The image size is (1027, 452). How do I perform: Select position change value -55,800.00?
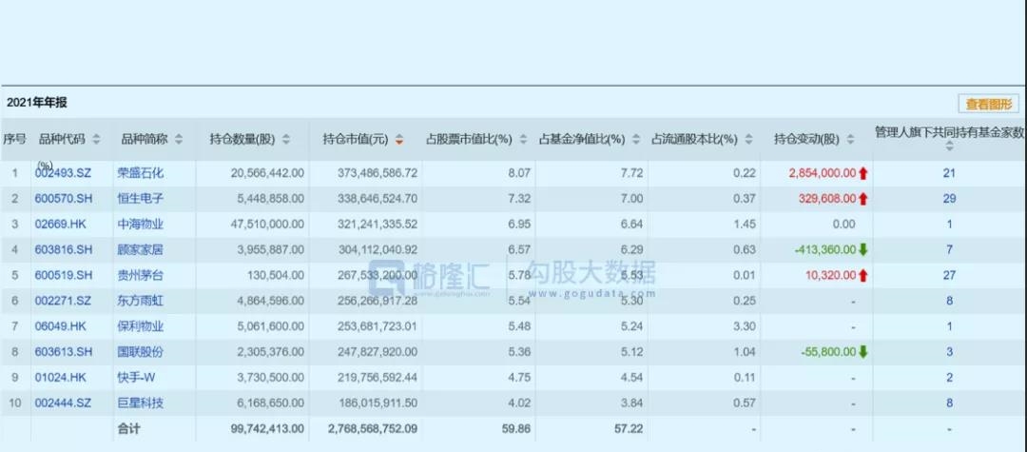pyautogui.click(x=830, y=352)
